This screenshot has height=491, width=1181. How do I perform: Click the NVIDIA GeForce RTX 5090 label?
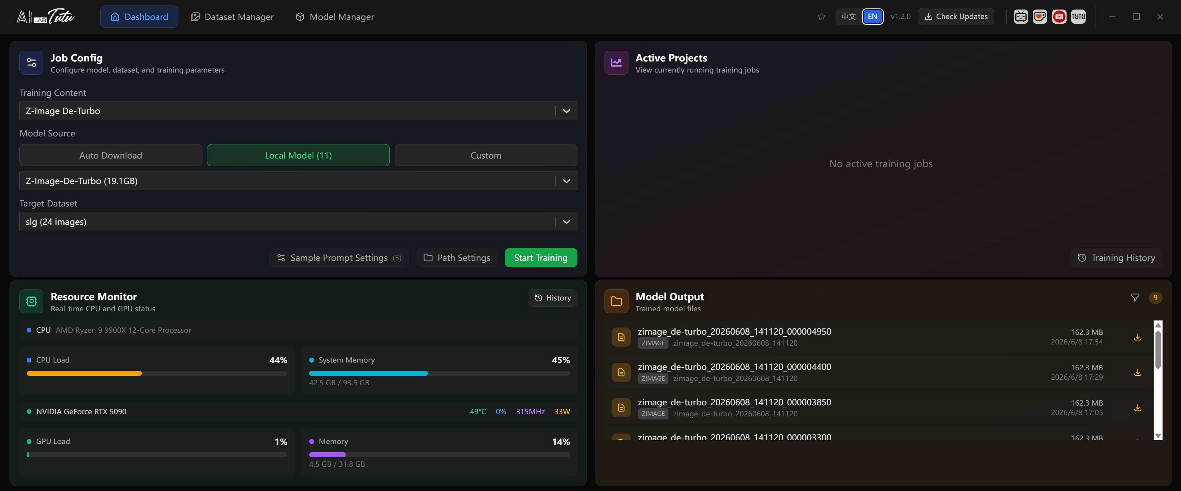81,411
